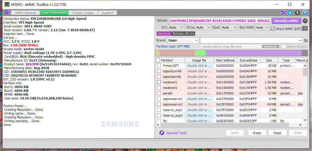Select the User Partition tab
Viewport: 312px width, 151px height.
point(54,13)
